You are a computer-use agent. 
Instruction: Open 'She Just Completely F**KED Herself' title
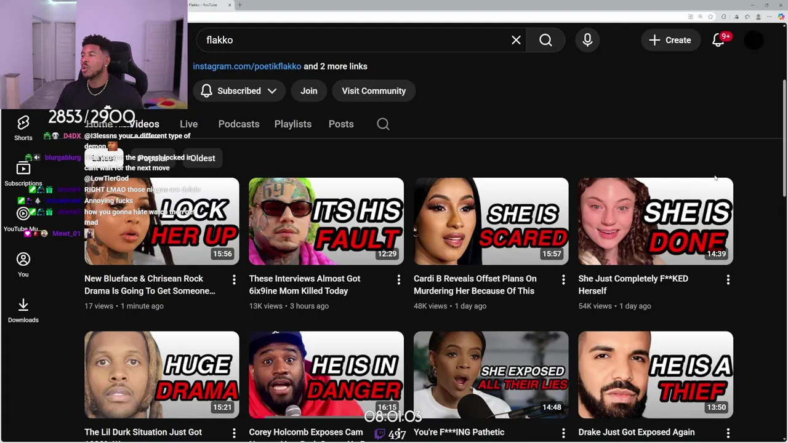[x=633, y=285]
